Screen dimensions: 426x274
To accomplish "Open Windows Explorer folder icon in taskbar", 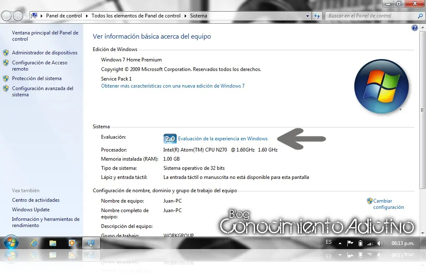I will click(x=53, y=243).
